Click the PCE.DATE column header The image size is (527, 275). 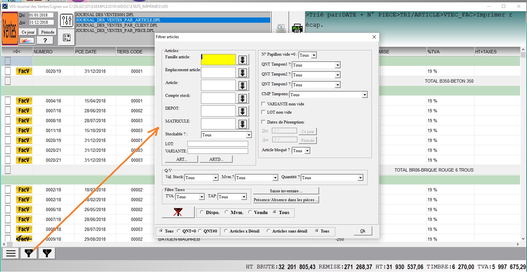tap(95, 52)
